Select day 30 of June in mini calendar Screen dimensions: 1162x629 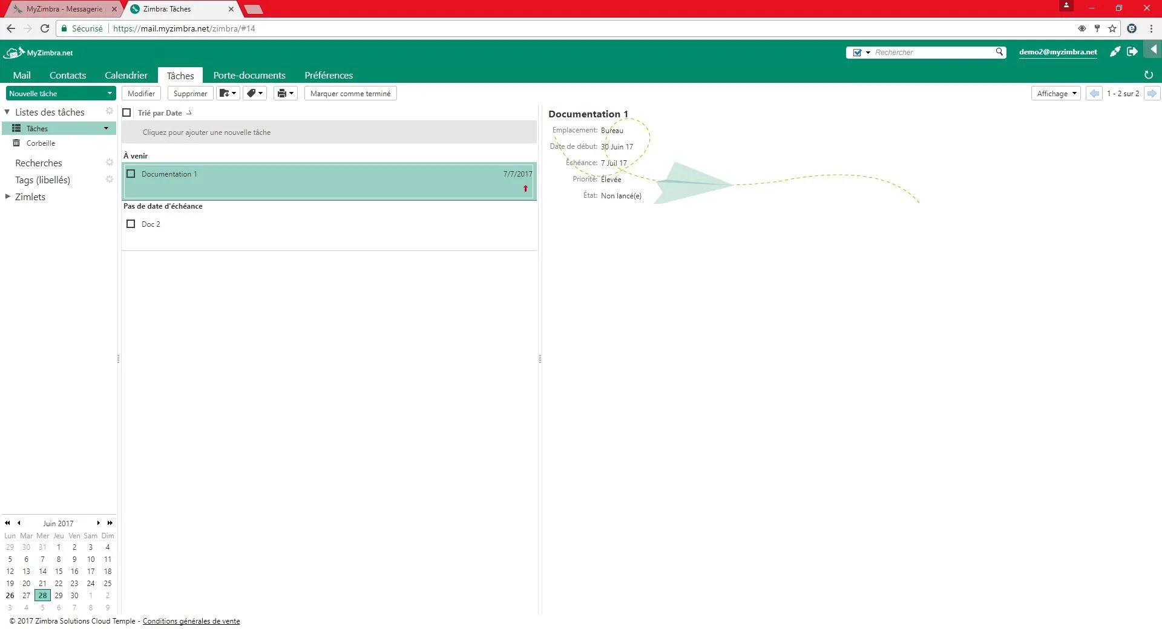tap(74, 596)
